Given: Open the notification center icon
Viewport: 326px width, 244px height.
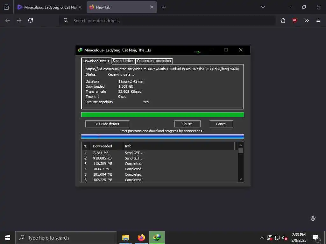Looking at the screenshot, I should [x=316, y=238].
